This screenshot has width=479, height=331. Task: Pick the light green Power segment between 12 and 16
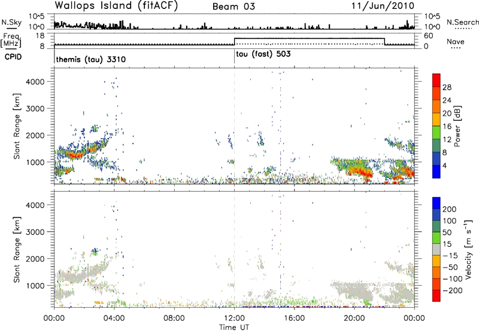(436, 133)
